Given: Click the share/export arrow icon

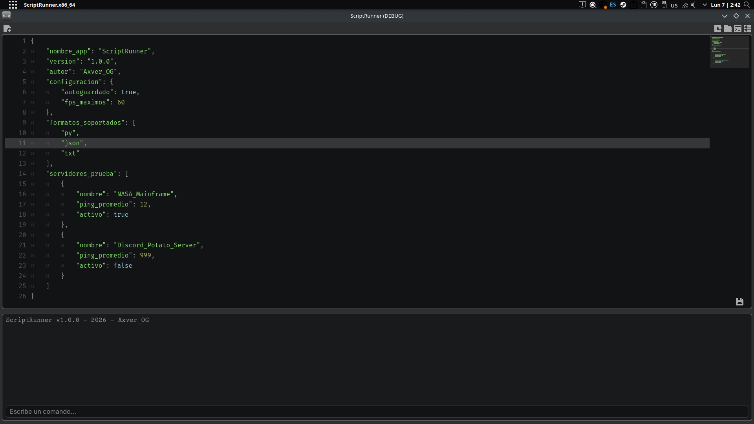Looking at the screenshot, I should (x=718, y=29).
